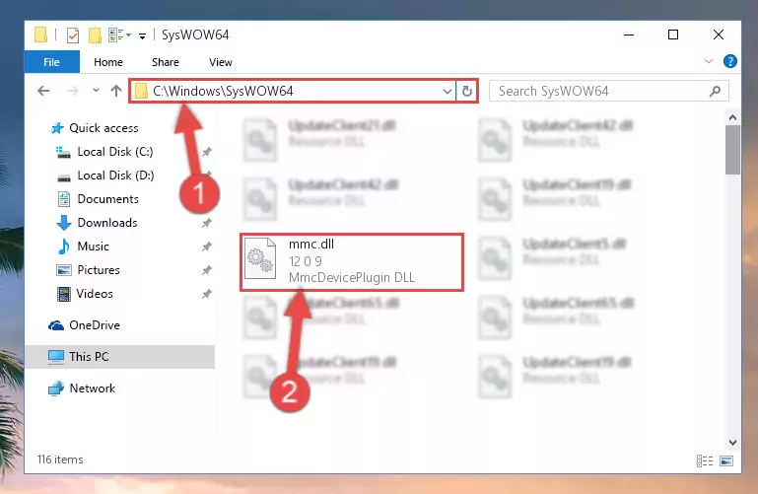Open the recent locations dropdown
Screen dimensions: 758x494
pos(96,91)
